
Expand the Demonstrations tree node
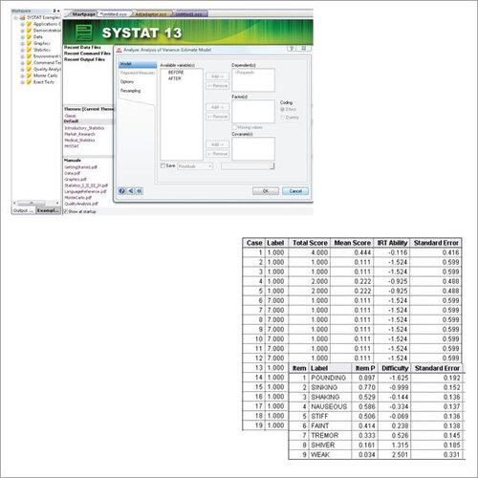pos(23,31)
